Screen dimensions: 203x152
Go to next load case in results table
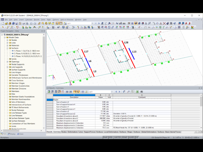[119, 92]
